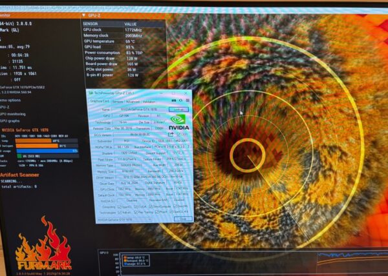Toggle the OpenCL computing checkbox
Viewport: 388px width, 276px height.
120,207
